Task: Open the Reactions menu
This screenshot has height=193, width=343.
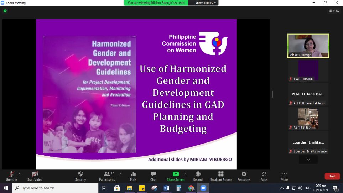Action: pyautogui.click(x=244, y=176)
